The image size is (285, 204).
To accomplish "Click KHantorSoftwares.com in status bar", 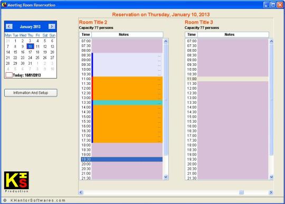I will (38, 200).
